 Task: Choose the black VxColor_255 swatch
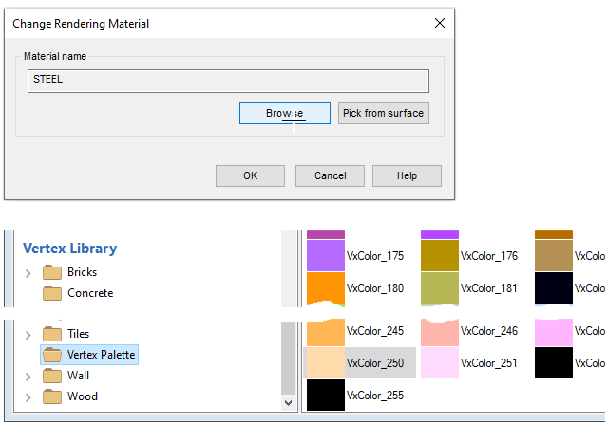pos(326,396)
